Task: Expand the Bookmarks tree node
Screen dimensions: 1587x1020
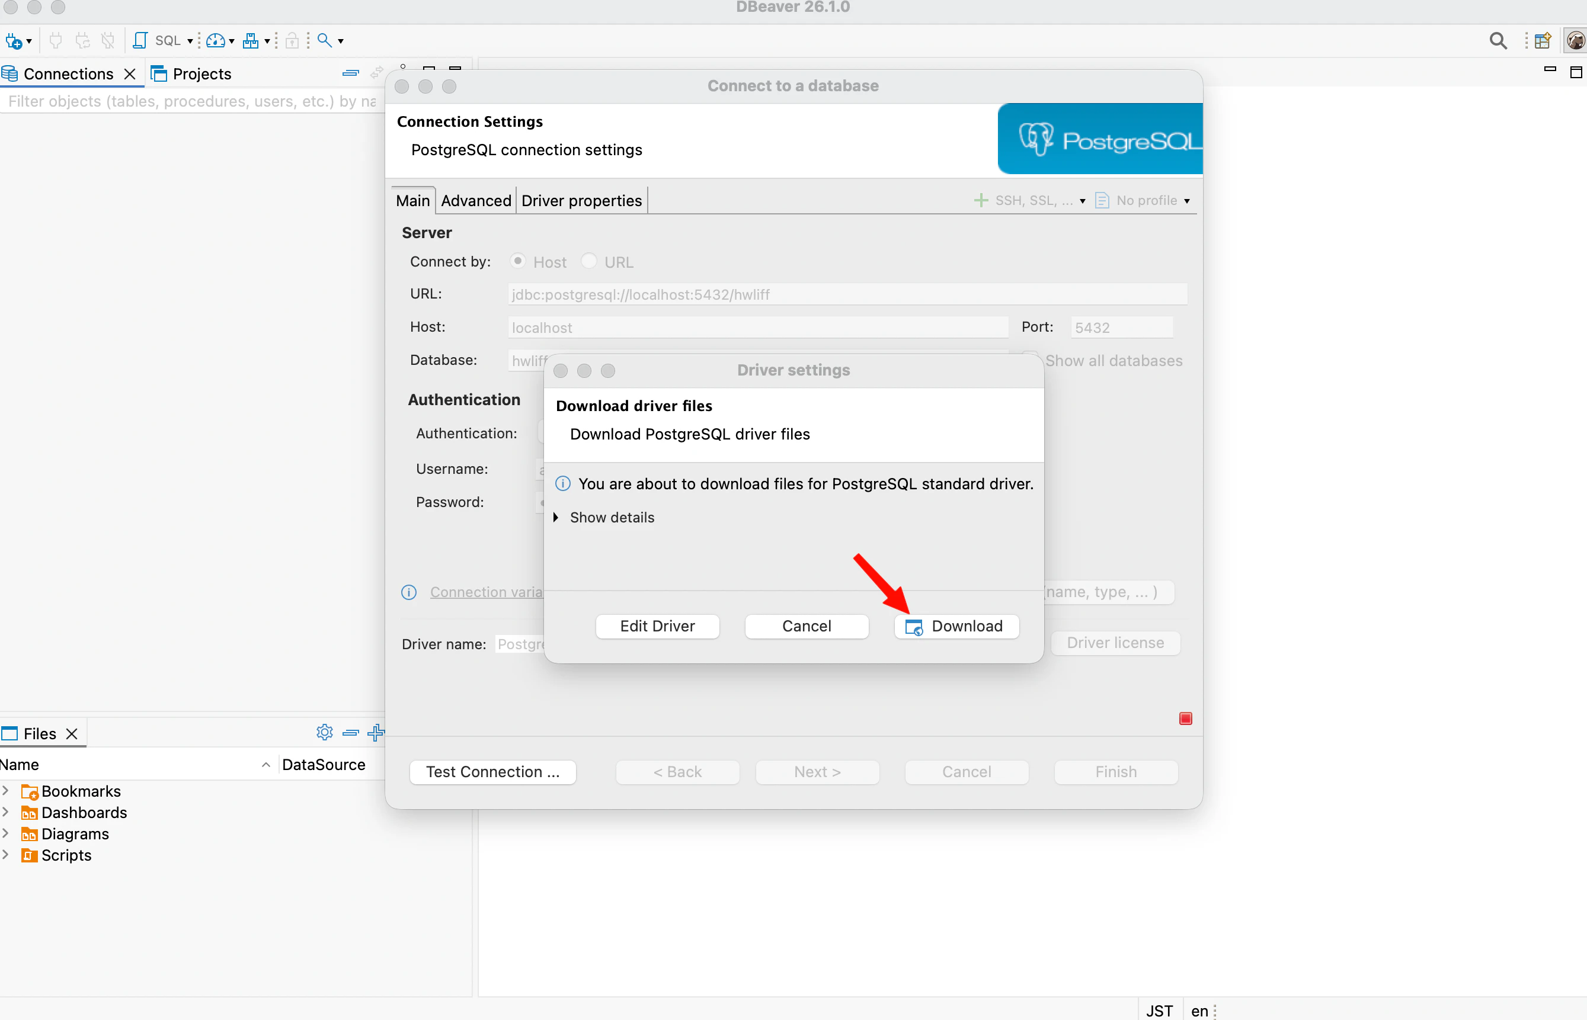Action: 5,791
